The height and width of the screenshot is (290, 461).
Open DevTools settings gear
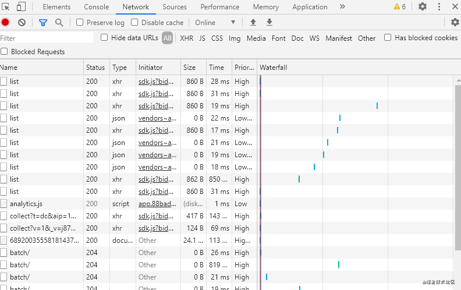[423, 6]
